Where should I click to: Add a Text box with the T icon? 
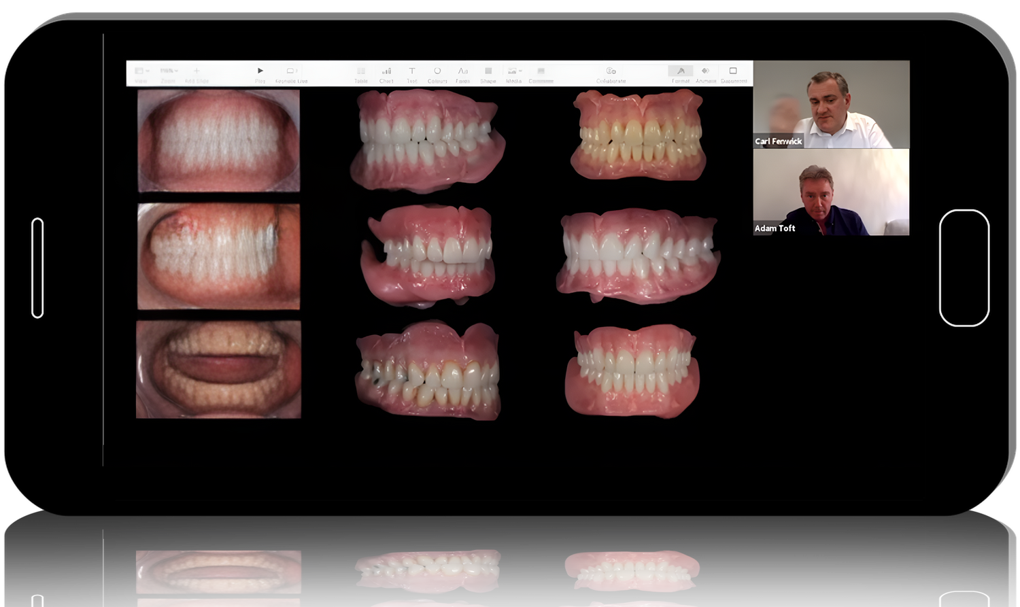tap(412, 71)
